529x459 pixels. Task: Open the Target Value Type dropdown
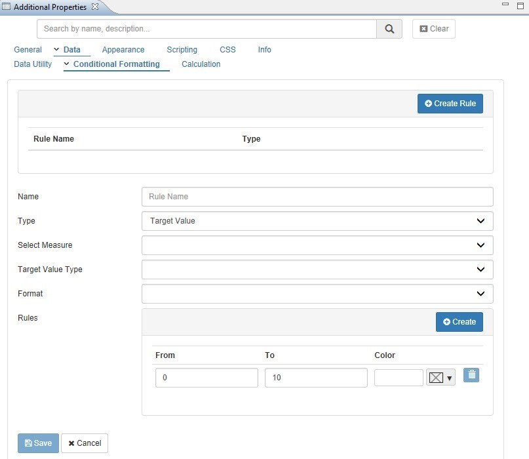tap(317, 269)
